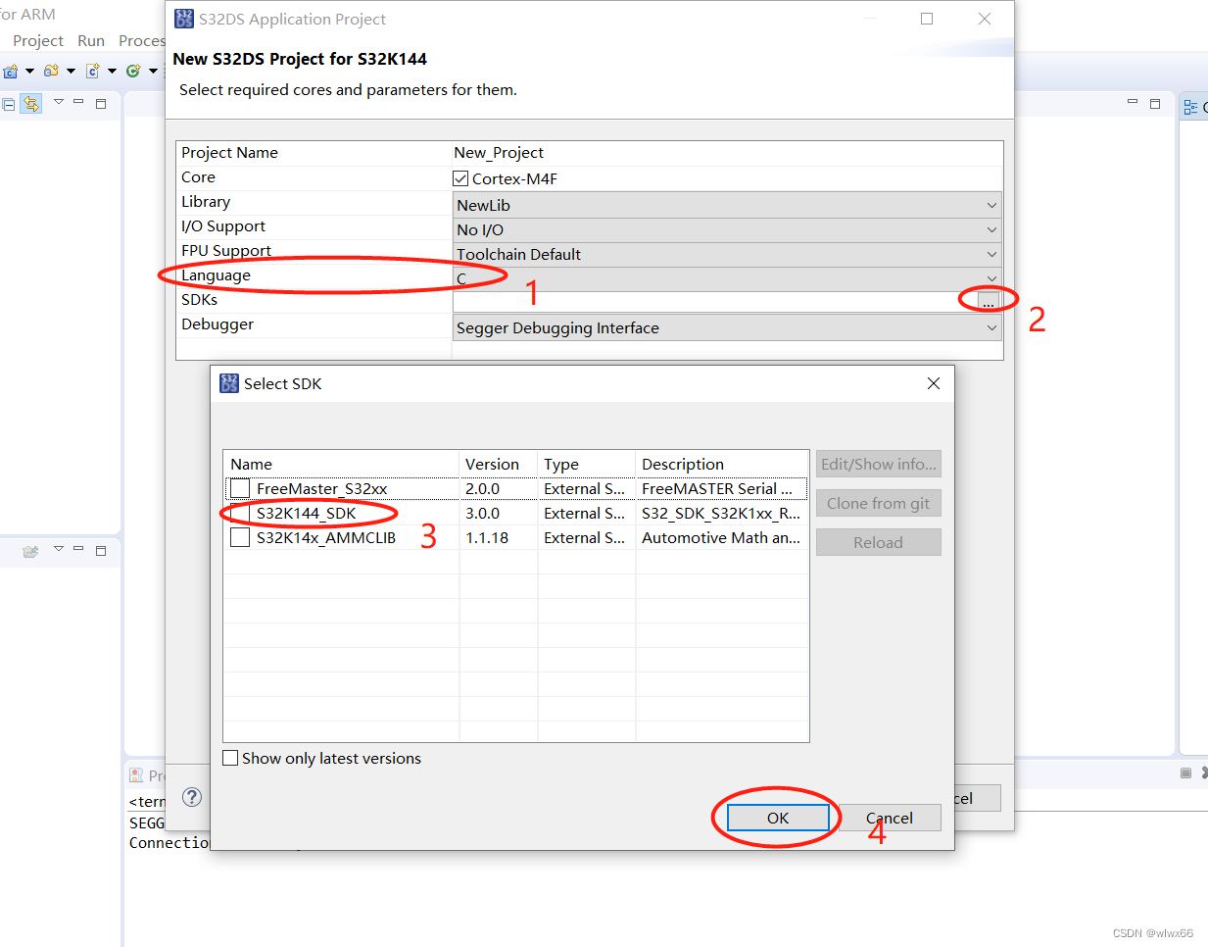Close the Select SDK dialog
This screenshot has width=1208, height=947.
(934, 383)
